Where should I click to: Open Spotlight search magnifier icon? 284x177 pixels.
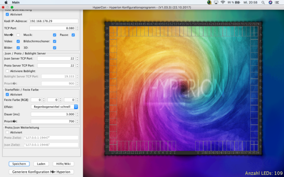click(x=263, y=2)
